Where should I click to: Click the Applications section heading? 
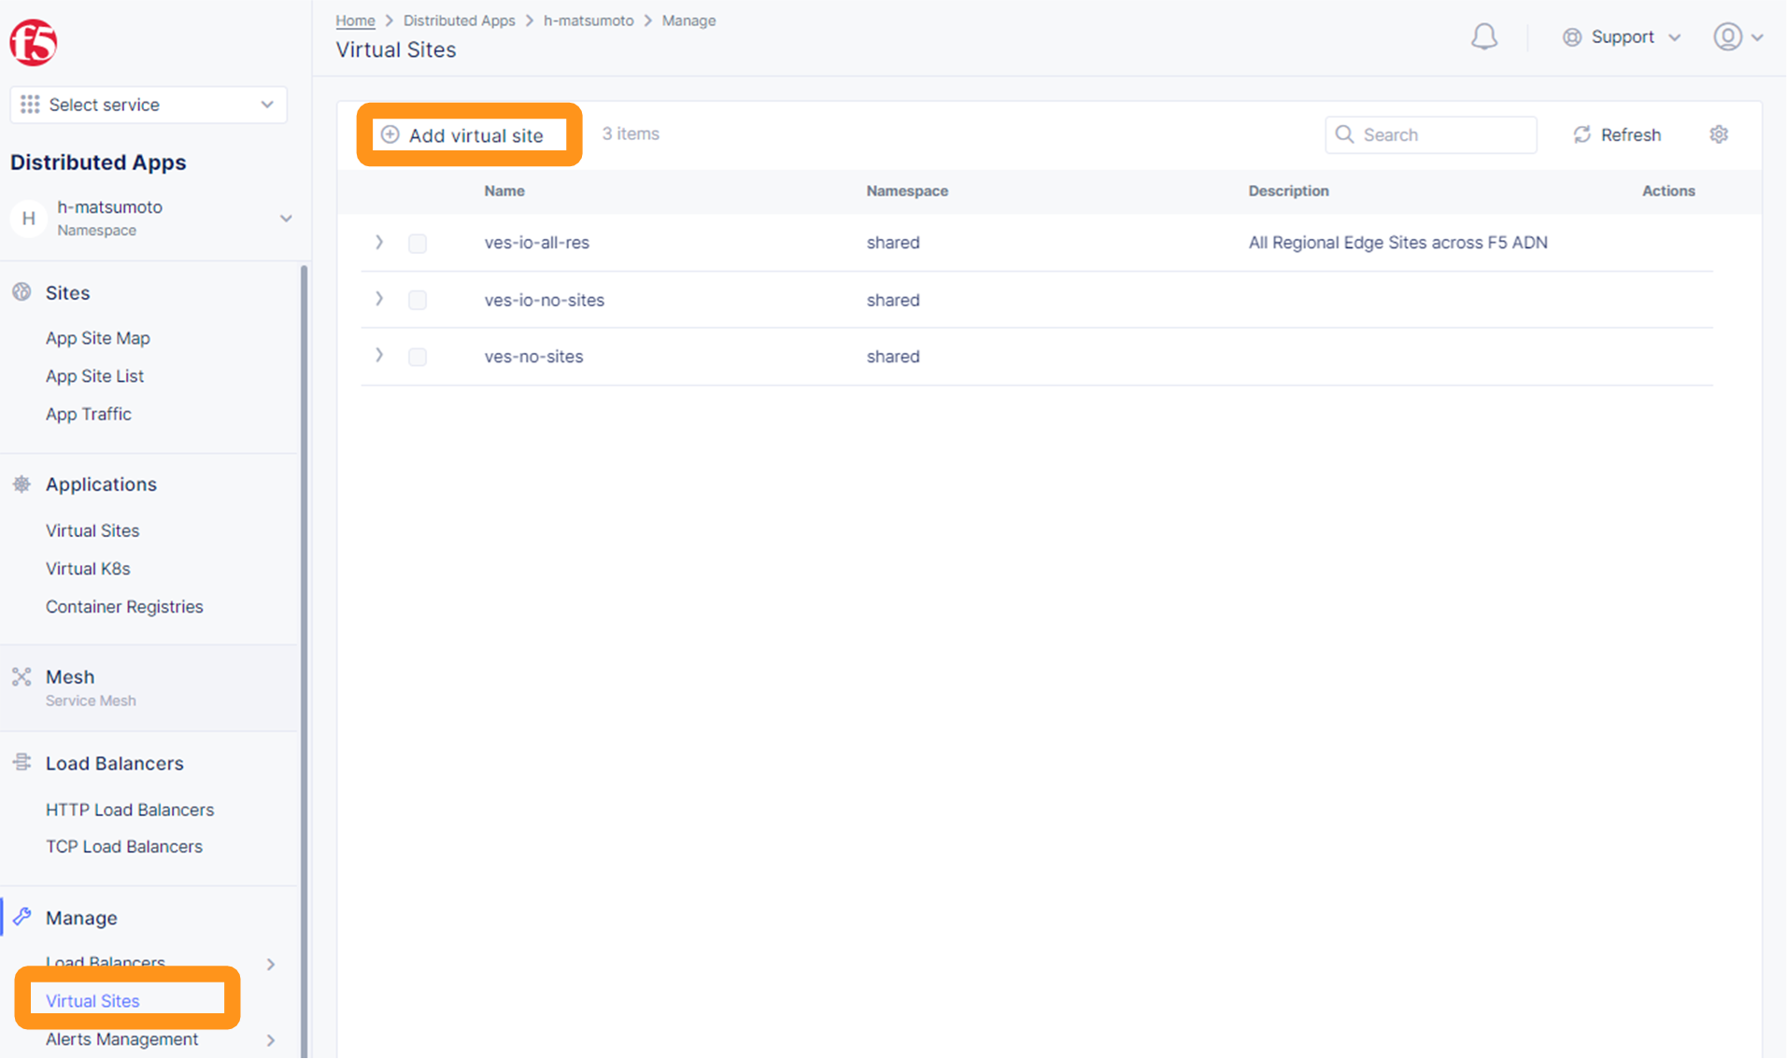[x=101, y=485]
